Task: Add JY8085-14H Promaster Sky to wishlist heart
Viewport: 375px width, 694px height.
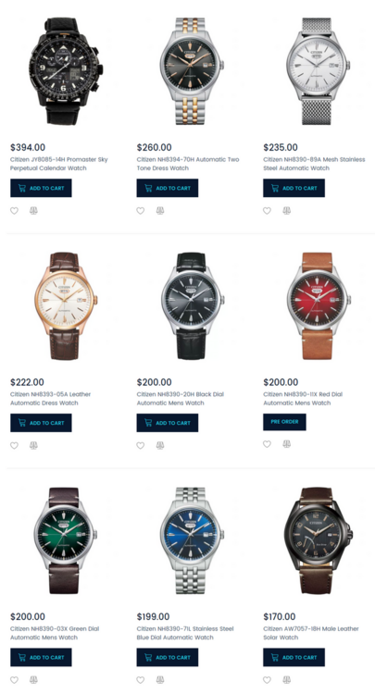Action: [14, 211]
